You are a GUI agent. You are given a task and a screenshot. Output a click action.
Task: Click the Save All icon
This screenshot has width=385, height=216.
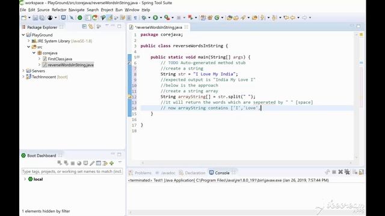point(42,17)
